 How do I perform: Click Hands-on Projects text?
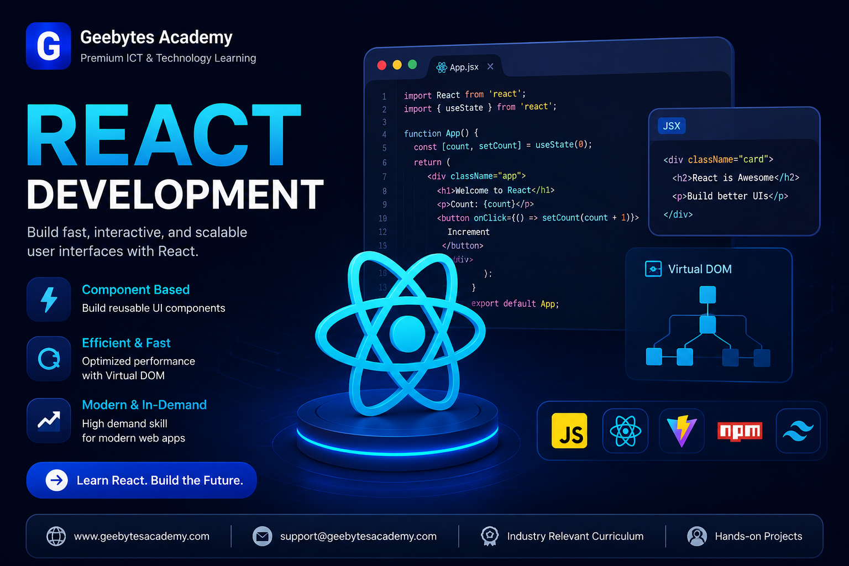click(x=758, y=536)
